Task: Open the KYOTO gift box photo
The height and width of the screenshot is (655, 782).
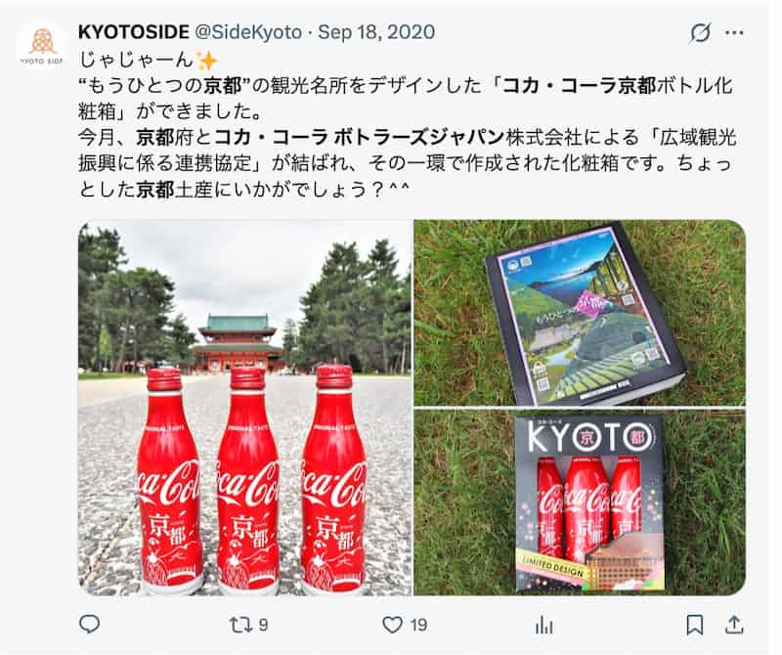Action: [580, 502]
